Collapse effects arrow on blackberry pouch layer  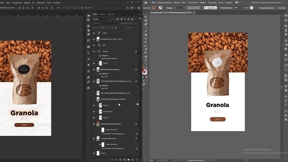[139, 69]
